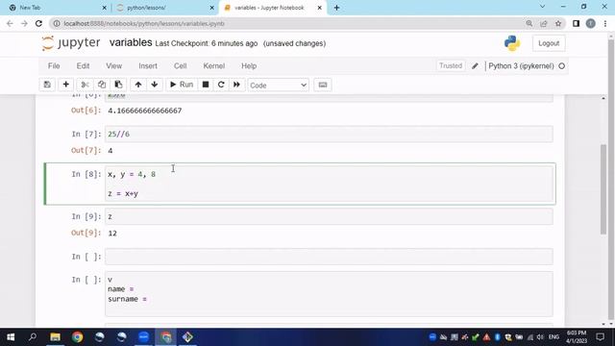Click the line z = x+y in cell 8
The width and height of the screenshot is (615, 346).
(x=123, y=194)
